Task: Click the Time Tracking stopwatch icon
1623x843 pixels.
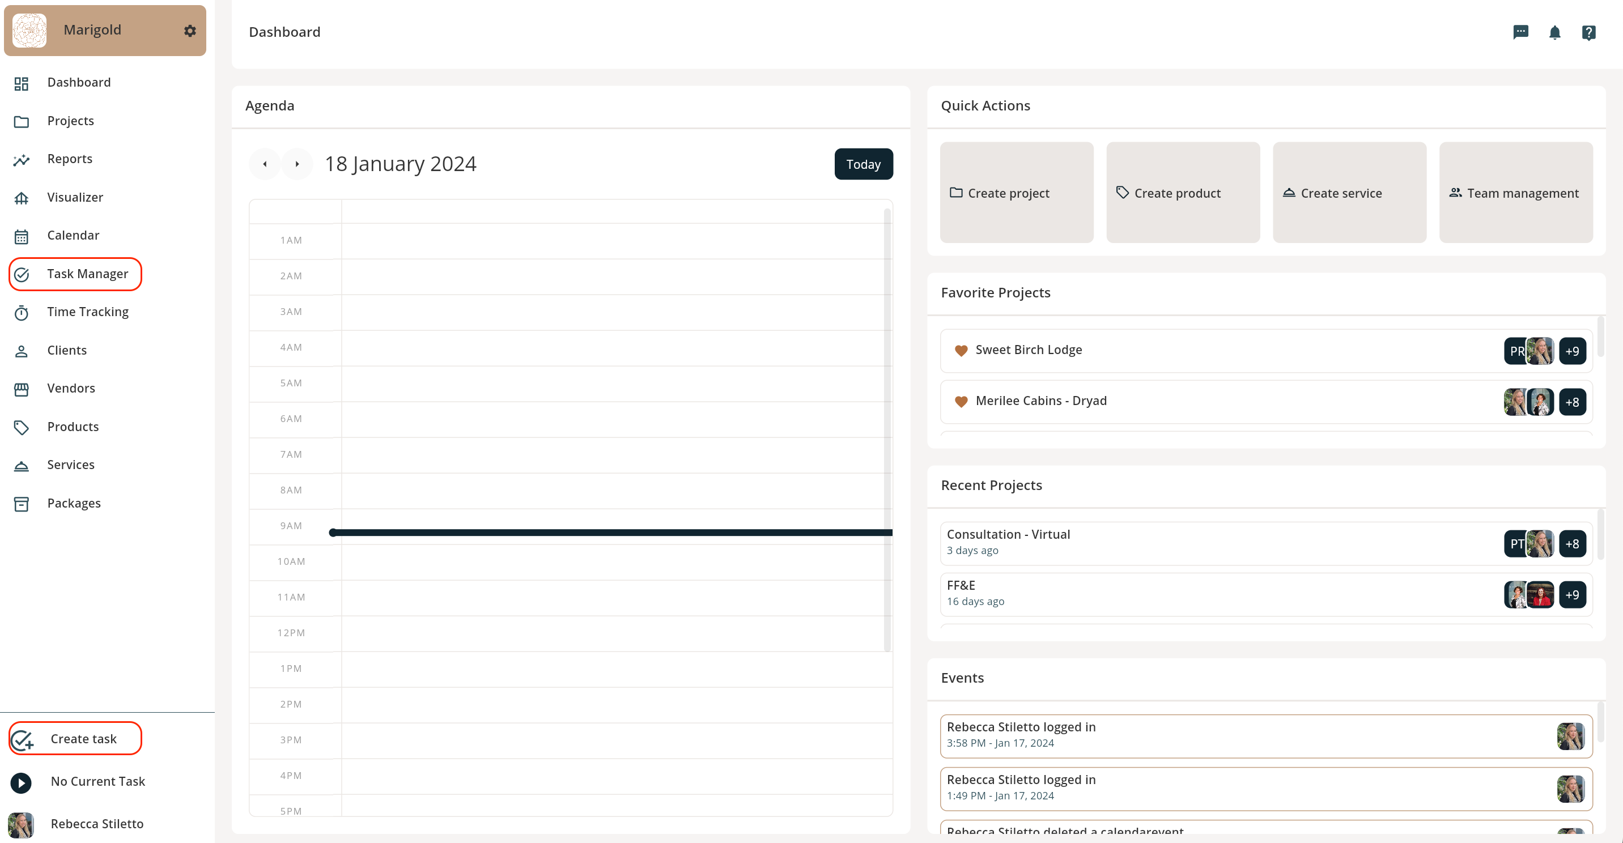Action: [22, 313]
